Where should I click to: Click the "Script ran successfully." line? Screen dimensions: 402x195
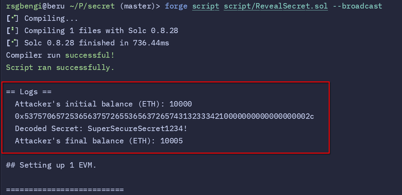(x=60, y=67)
